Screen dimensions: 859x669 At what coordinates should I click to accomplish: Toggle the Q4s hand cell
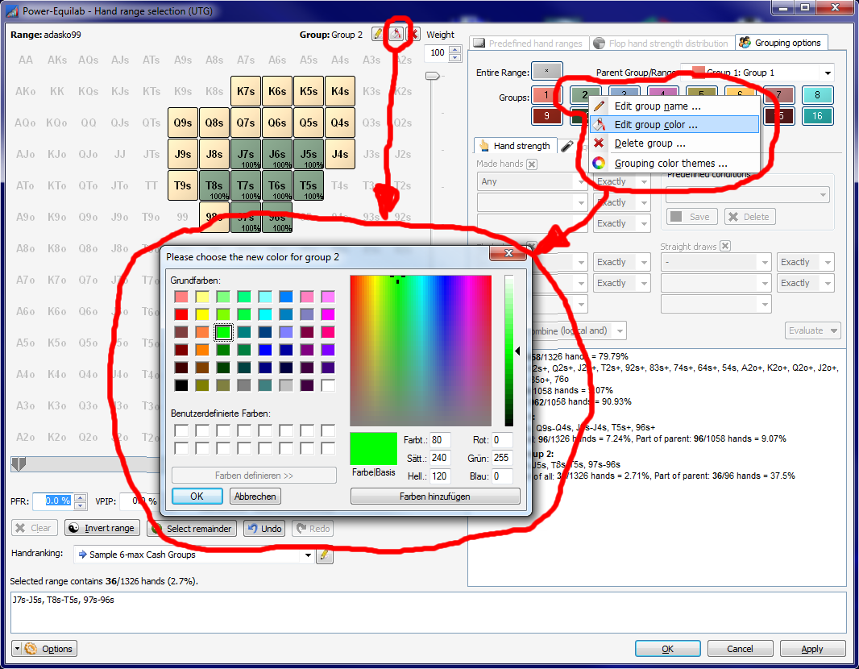click(x=340, y=123)
